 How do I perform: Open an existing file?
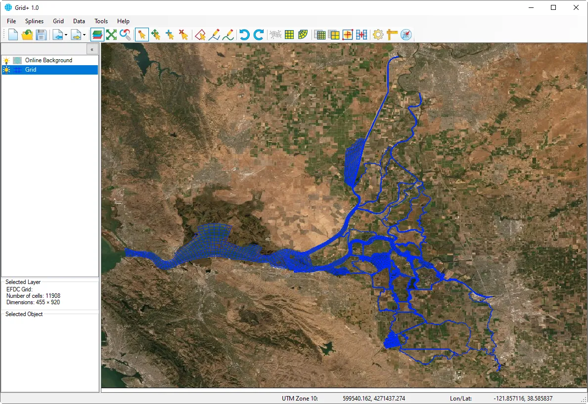pos(27,35)
